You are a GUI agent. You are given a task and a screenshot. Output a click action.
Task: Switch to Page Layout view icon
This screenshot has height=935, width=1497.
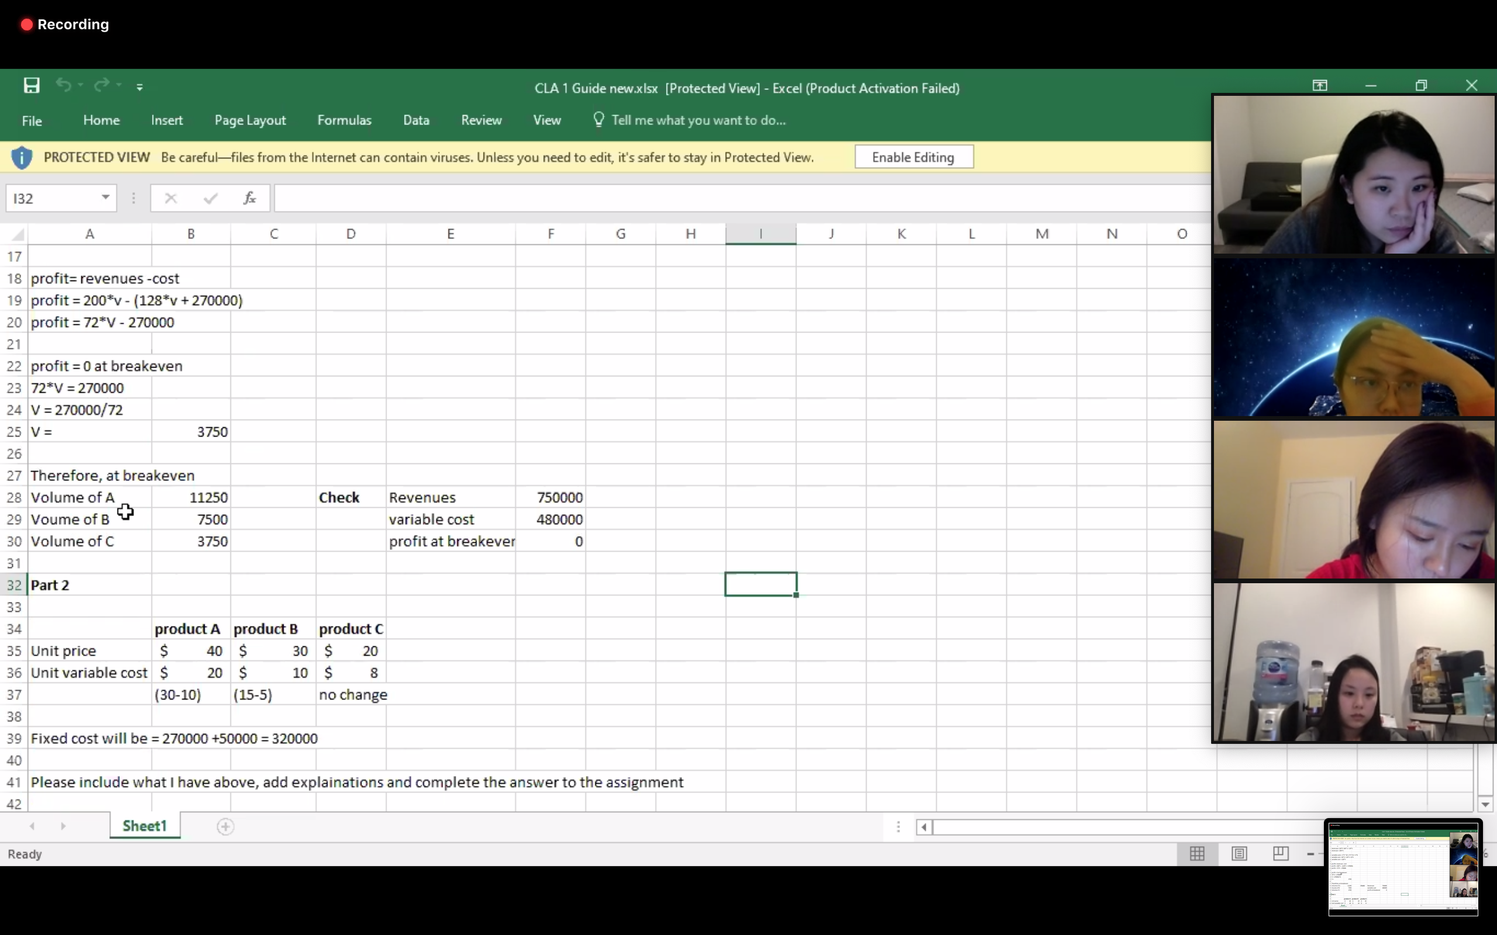tap(1239, 854)
